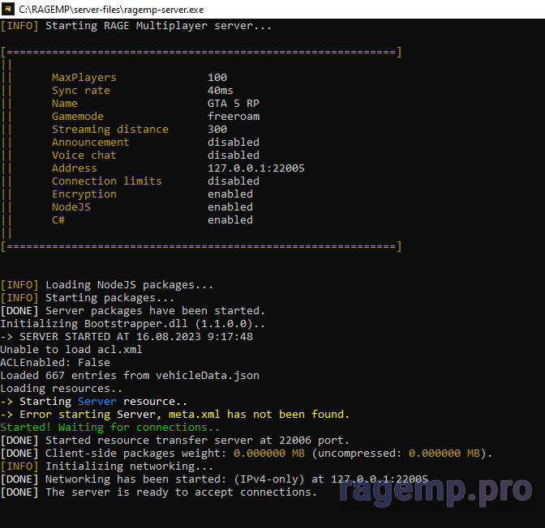Select Streaming distance value 300
Image resolution: width=545 pixels, height=528 pixels.
click(217, 130)
